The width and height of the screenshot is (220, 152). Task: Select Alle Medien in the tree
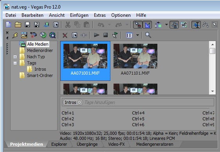pos(38,44)
